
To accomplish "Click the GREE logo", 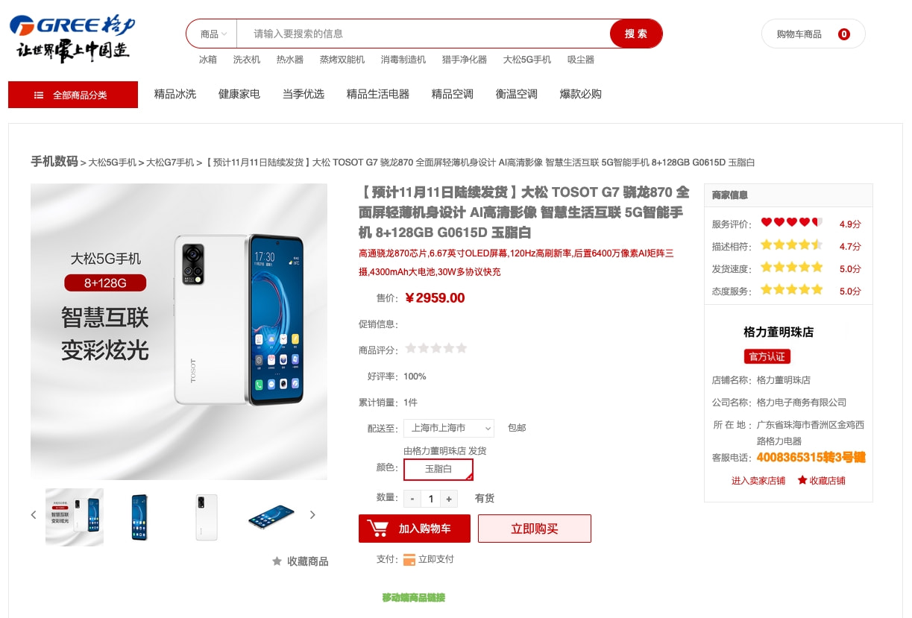I will pos(72,37).
